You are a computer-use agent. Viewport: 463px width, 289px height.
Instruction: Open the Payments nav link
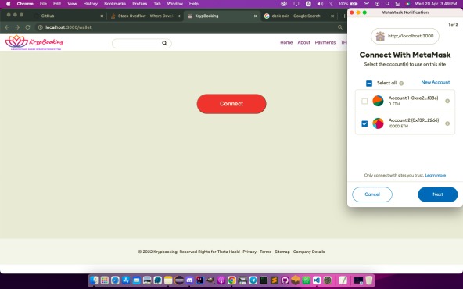325,42
